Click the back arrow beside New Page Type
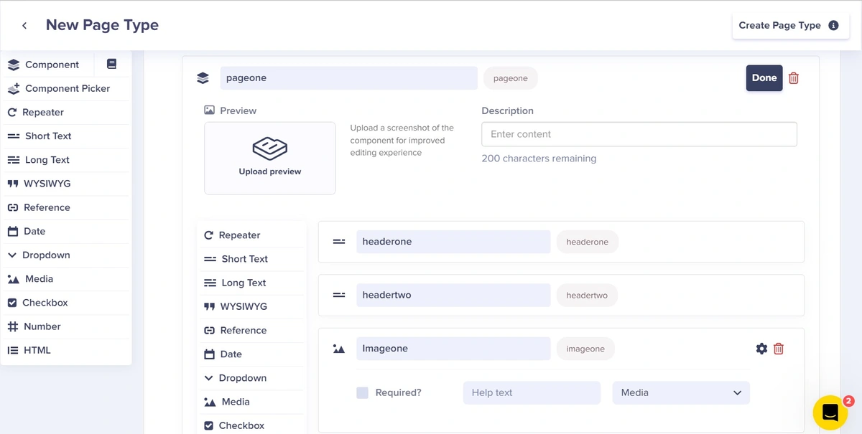 (24, 26)
